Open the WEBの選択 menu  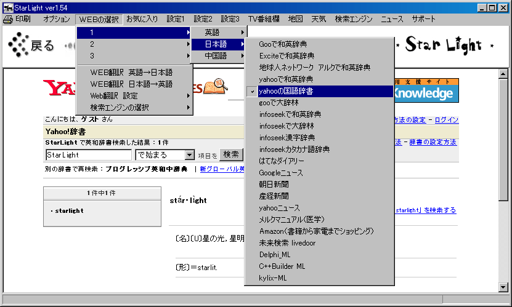tap(99, 20)
